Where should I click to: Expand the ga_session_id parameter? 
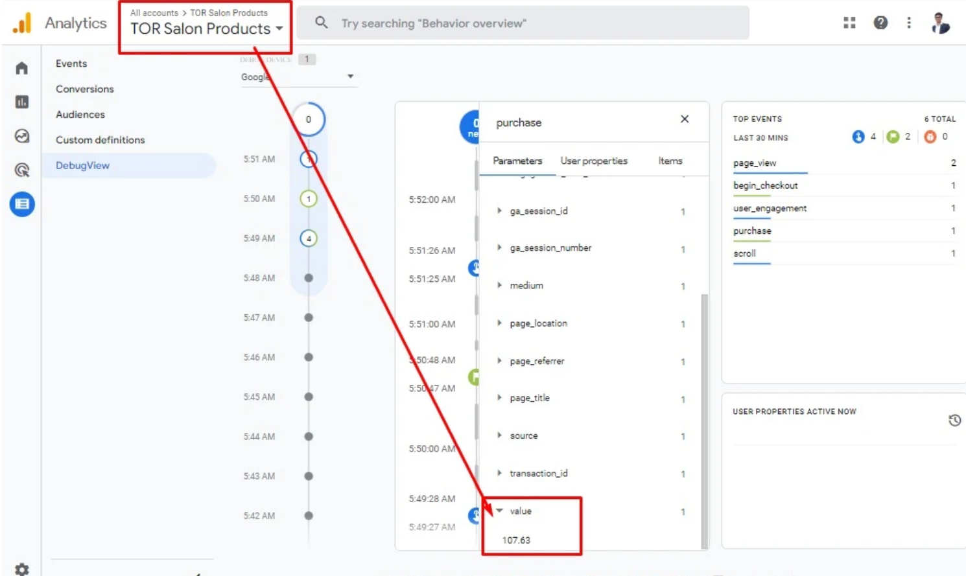(x=499, y=211)
